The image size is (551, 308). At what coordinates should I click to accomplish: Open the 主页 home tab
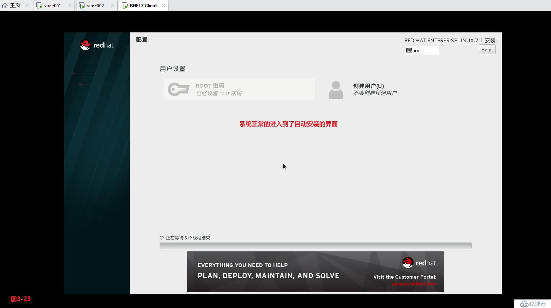click(x=15, y=5)
